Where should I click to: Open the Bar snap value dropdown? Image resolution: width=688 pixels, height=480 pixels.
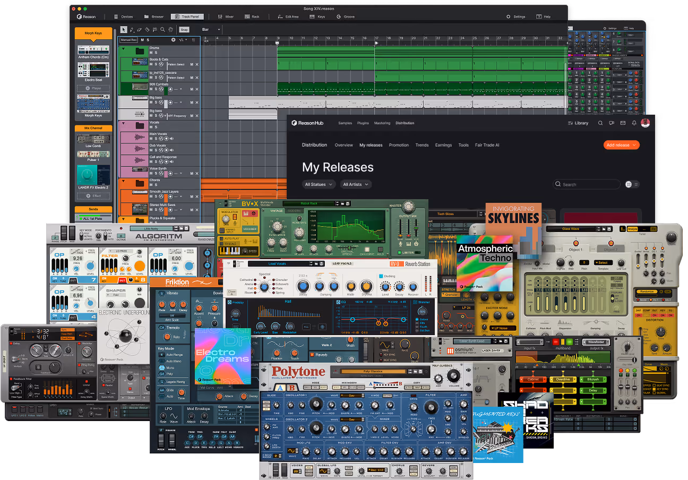[x=211, y=30]
